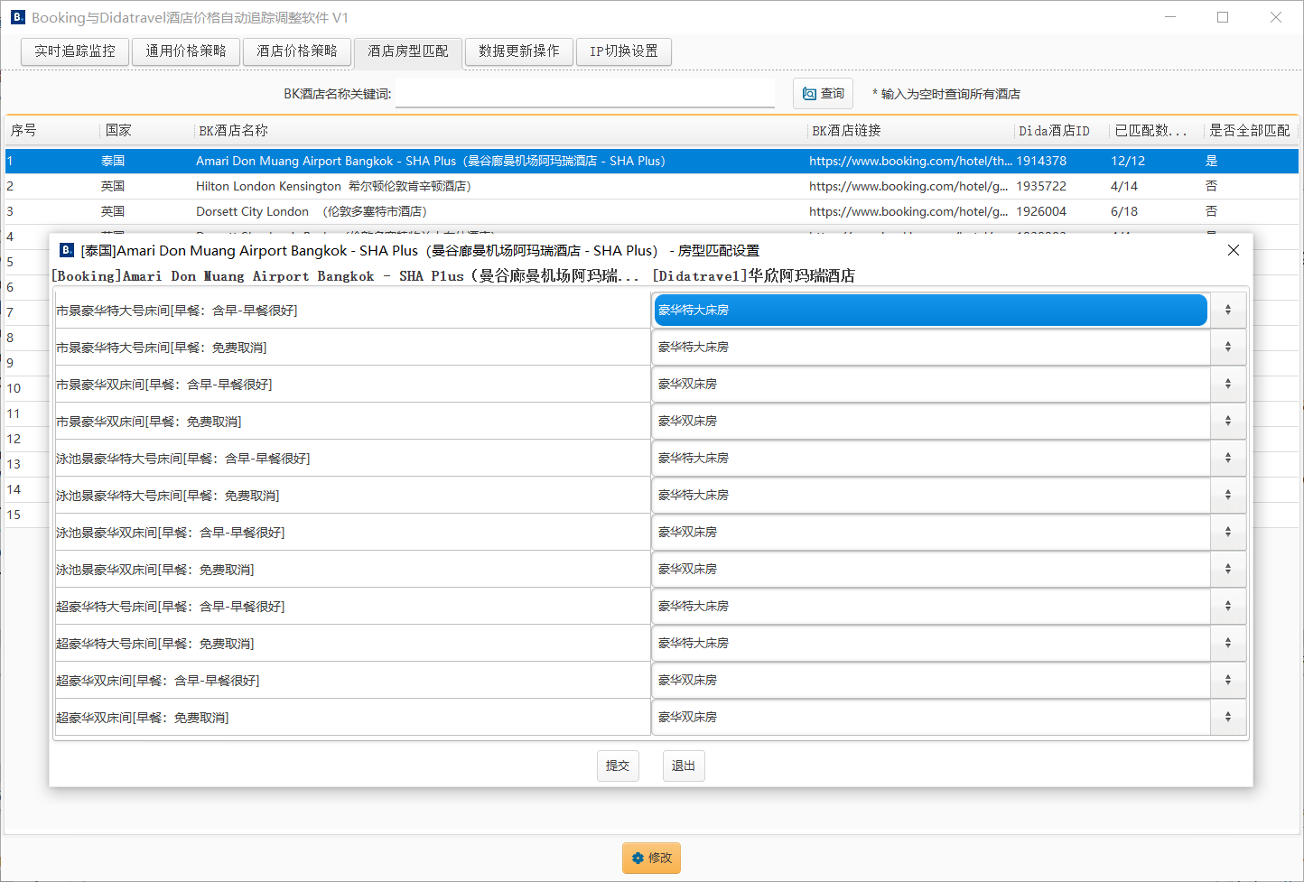
Task: Open dropdown for 市景豪华特大号床间 含早 row
Action: tap(1228, 310)
